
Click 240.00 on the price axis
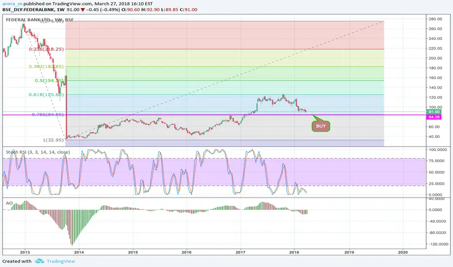[x=436, y=39]
